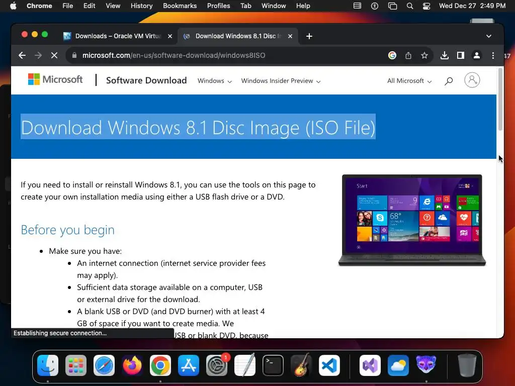Screen dimensions: 515x386
Task: Open the File menu
Action: pyautogui.click(x=68, y=6)
